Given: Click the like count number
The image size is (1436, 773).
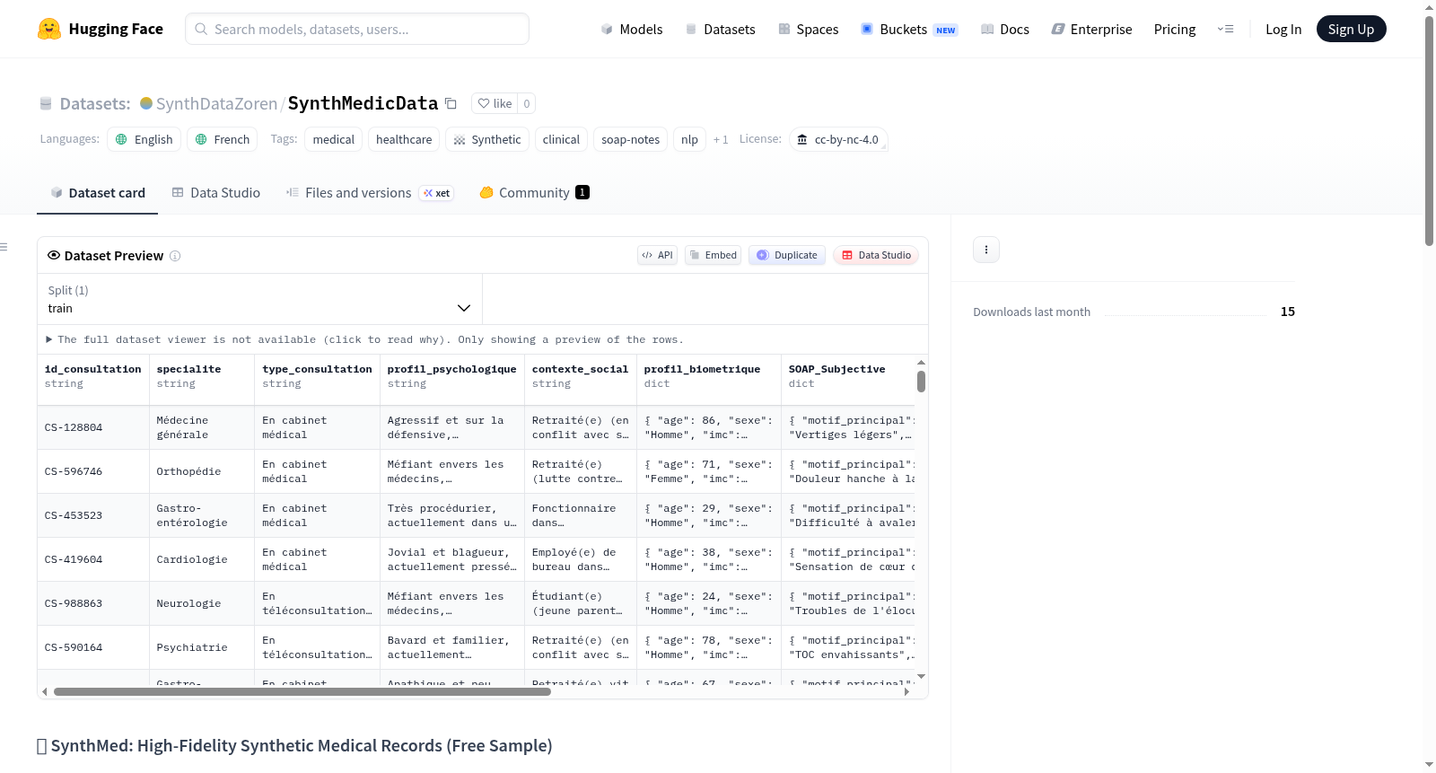Looking at the screenshot, I should (x=527, y=103).
